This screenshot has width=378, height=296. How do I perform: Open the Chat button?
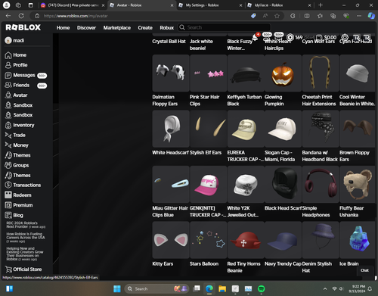point(364,270)
